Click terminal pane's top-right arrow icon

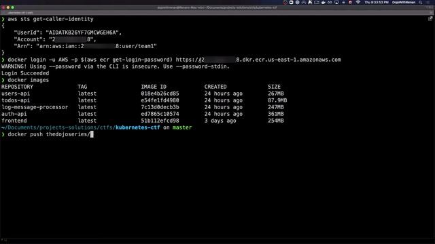(x=430, y=19)
